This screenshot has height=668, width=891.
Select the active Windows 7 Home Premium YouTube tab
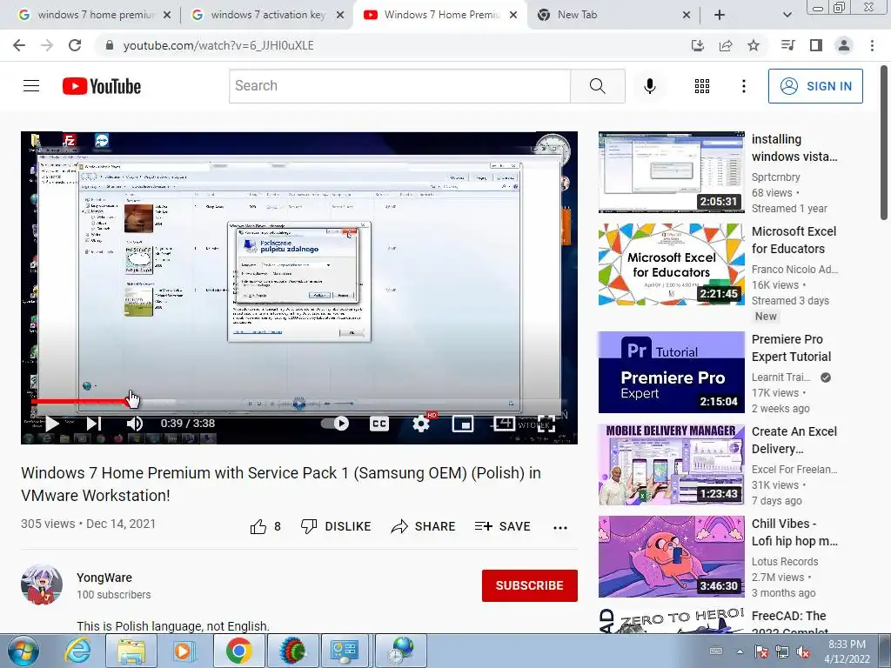(441, 15)
